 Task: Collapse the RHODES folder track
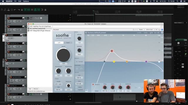pyautogui.click(x=3, y=34)
